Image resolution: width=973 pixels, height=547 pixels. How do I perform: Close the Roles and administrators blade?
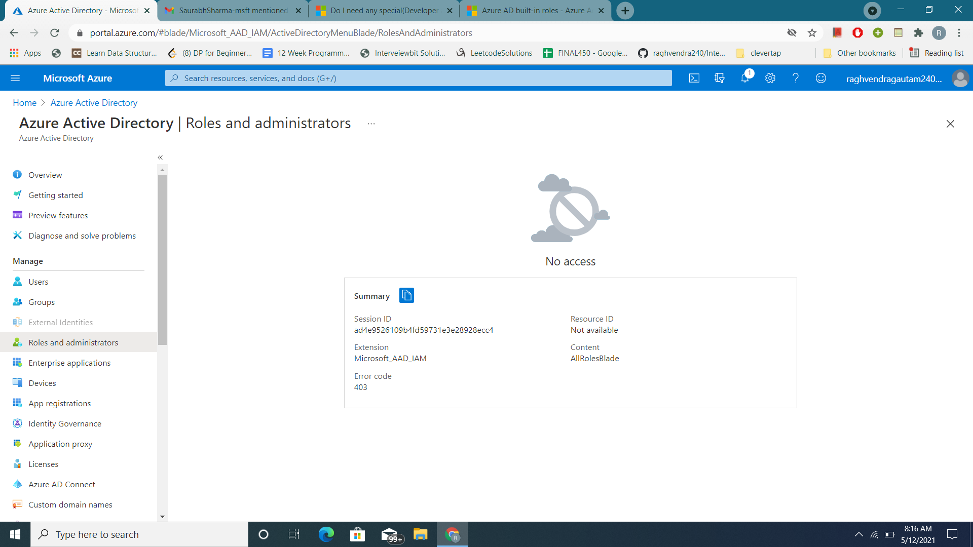pos(950,124)
